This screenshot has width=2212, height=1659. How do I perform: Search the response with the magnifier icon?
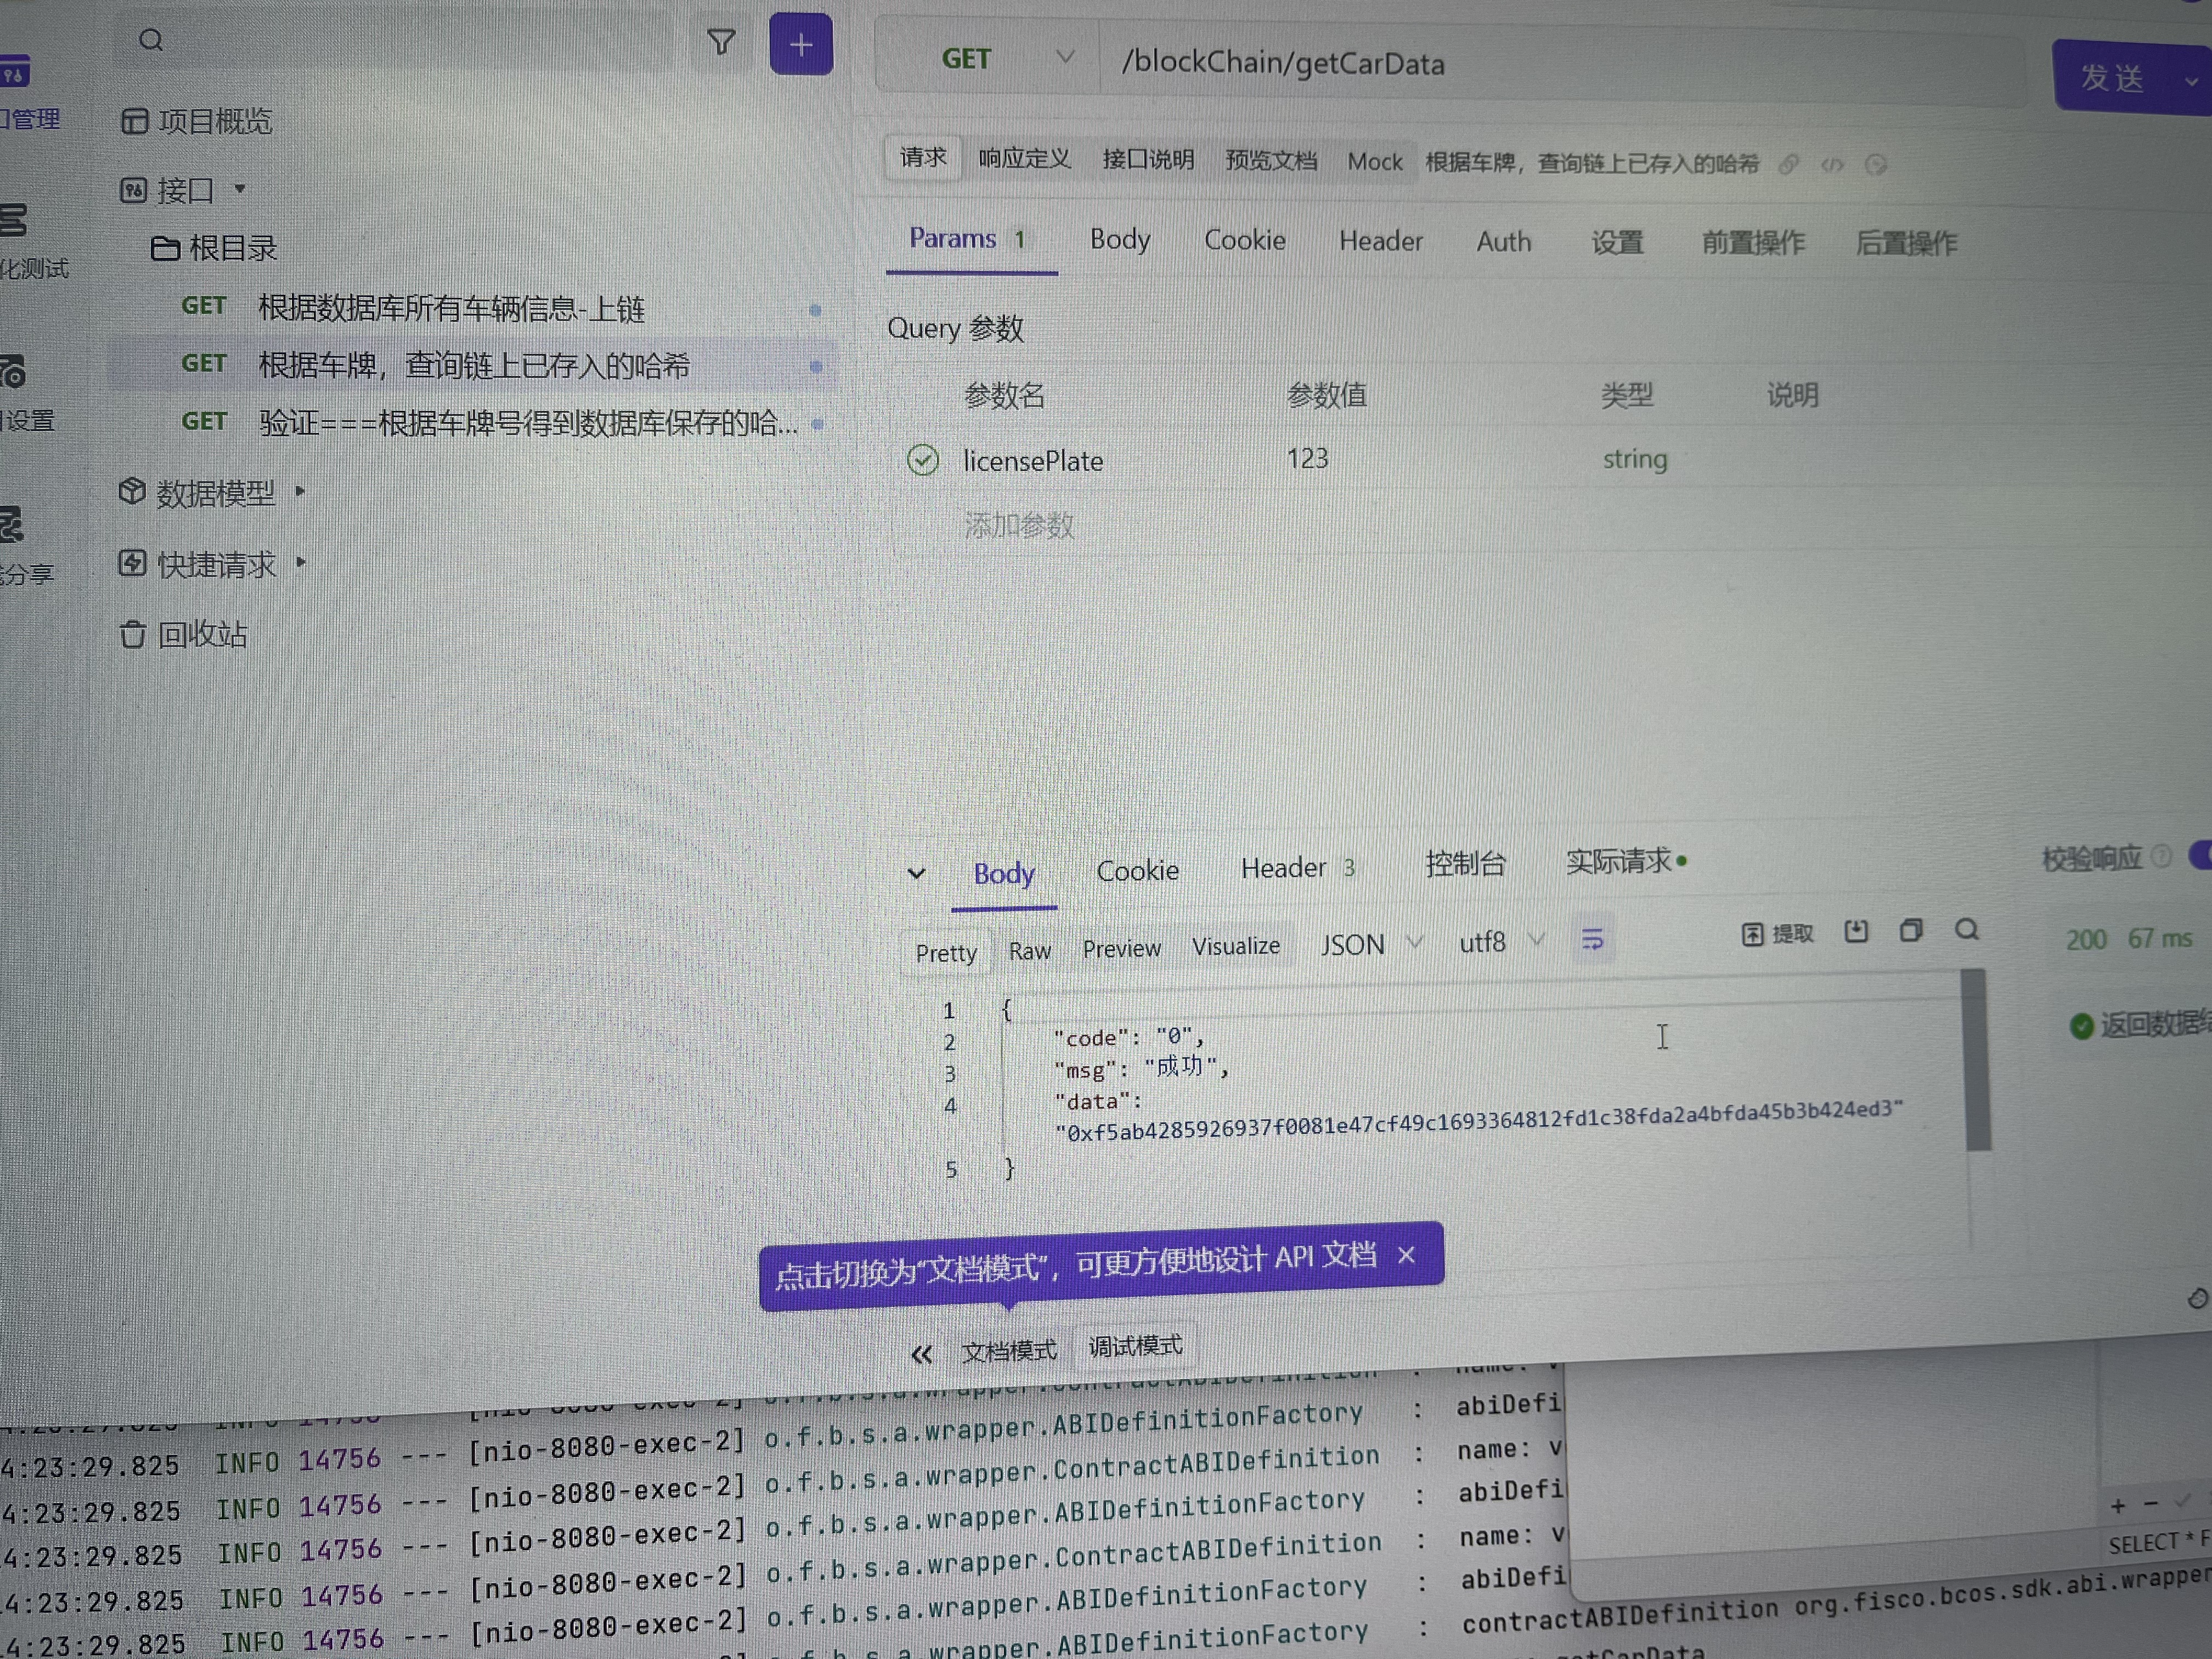pos(1966,930)
